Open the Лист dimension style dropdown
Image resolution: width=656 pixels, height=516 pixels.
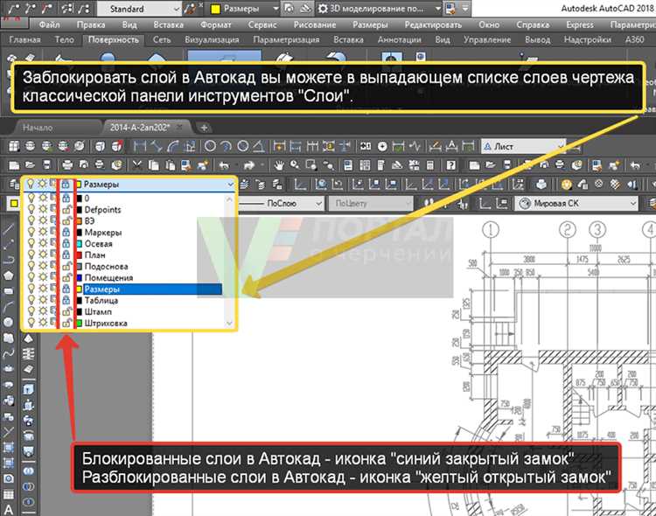(x=561, y=146)
